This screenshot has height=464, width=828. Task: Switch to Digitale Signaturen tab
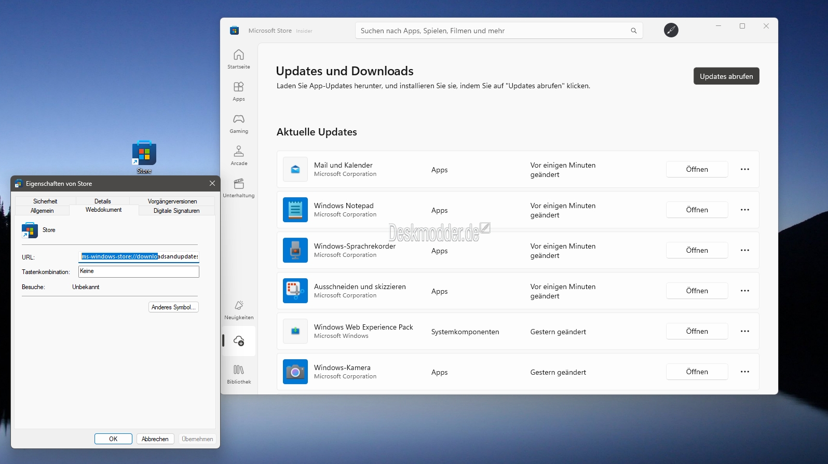tap(177, 211)
